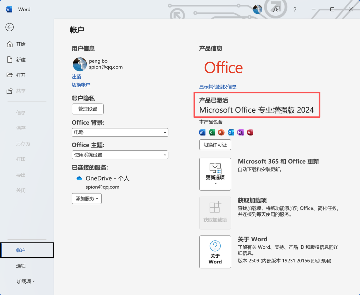
Task: Click the 自动下载和安装更新 description
Action: pyautogui.click(x=260, y=169)
